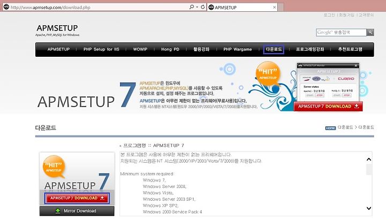Click the Mirror Download button
The height and width of the screenshot is (219, 386).
pyautogui.click(x=77, y=211)
